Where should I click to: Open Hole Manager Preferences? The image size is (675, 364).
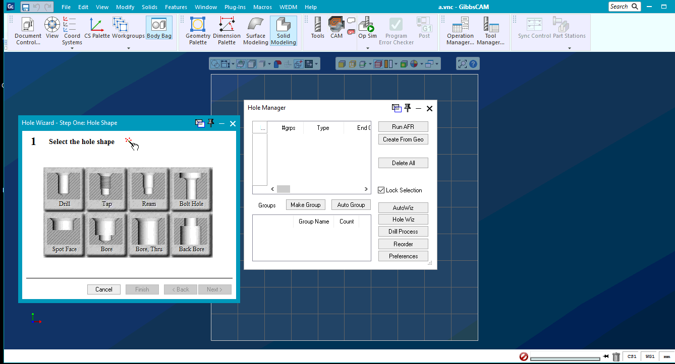point(403,256)
